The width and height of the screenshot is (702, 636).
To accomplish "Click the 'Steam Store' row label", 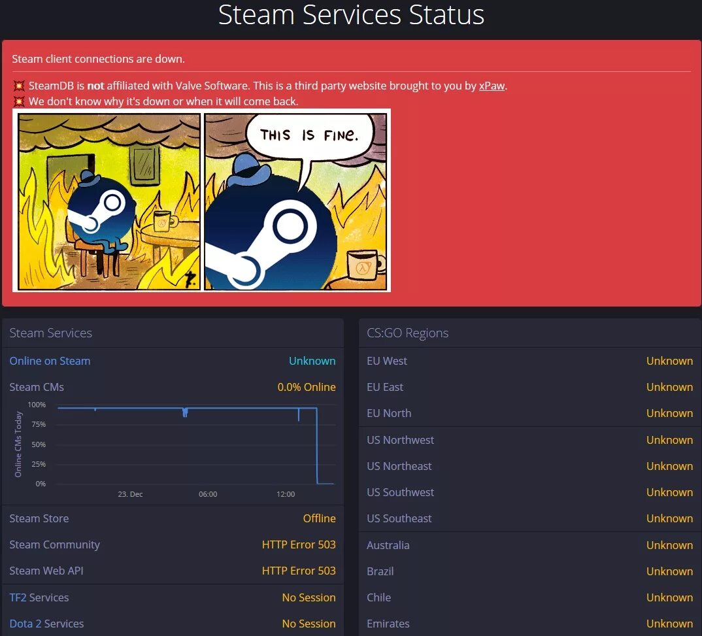I will point(39,518).
